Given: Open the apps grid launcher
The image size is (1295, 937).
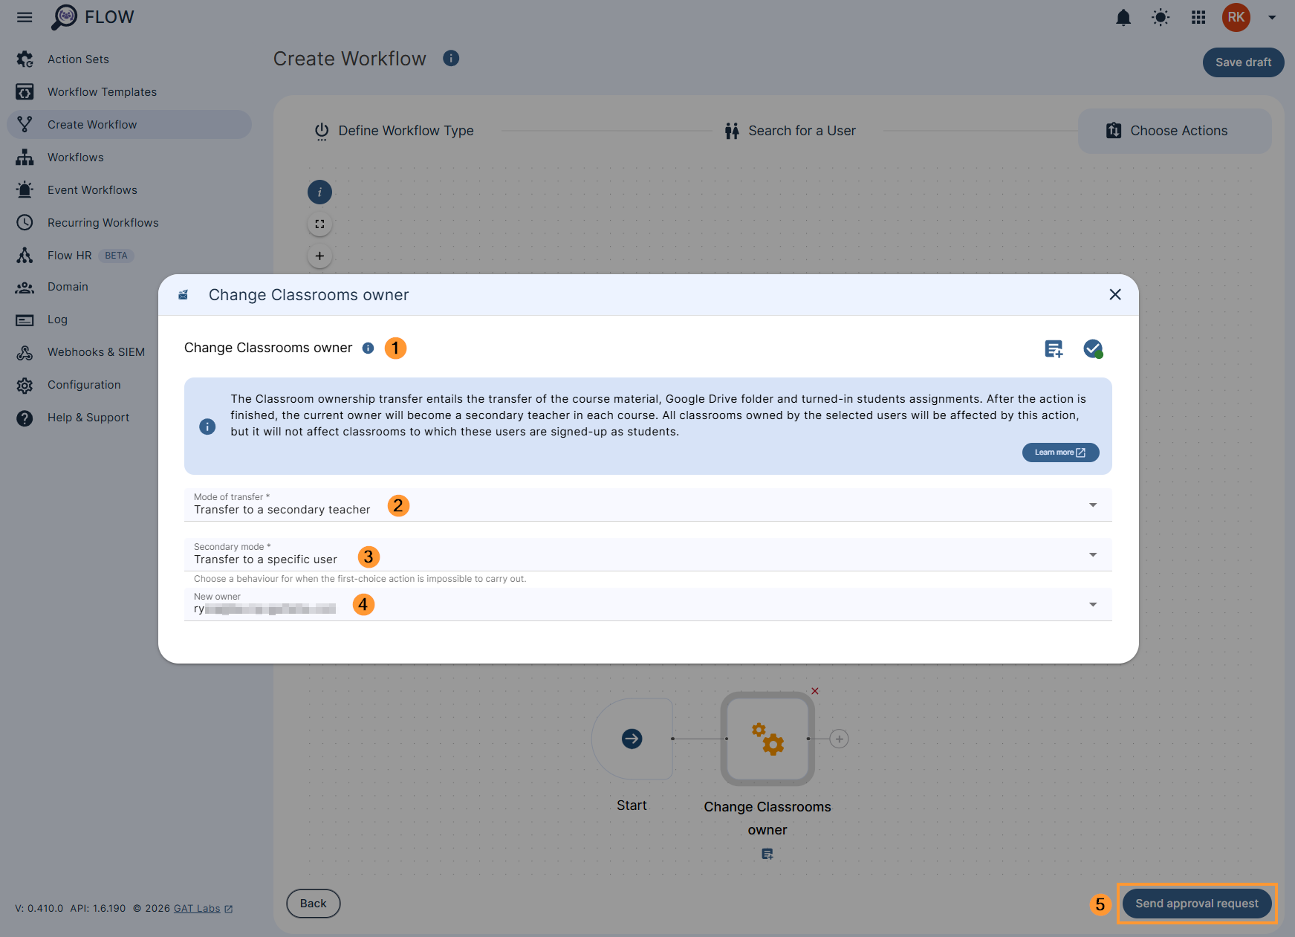Looking at the screenshot, I should 1198,17.
